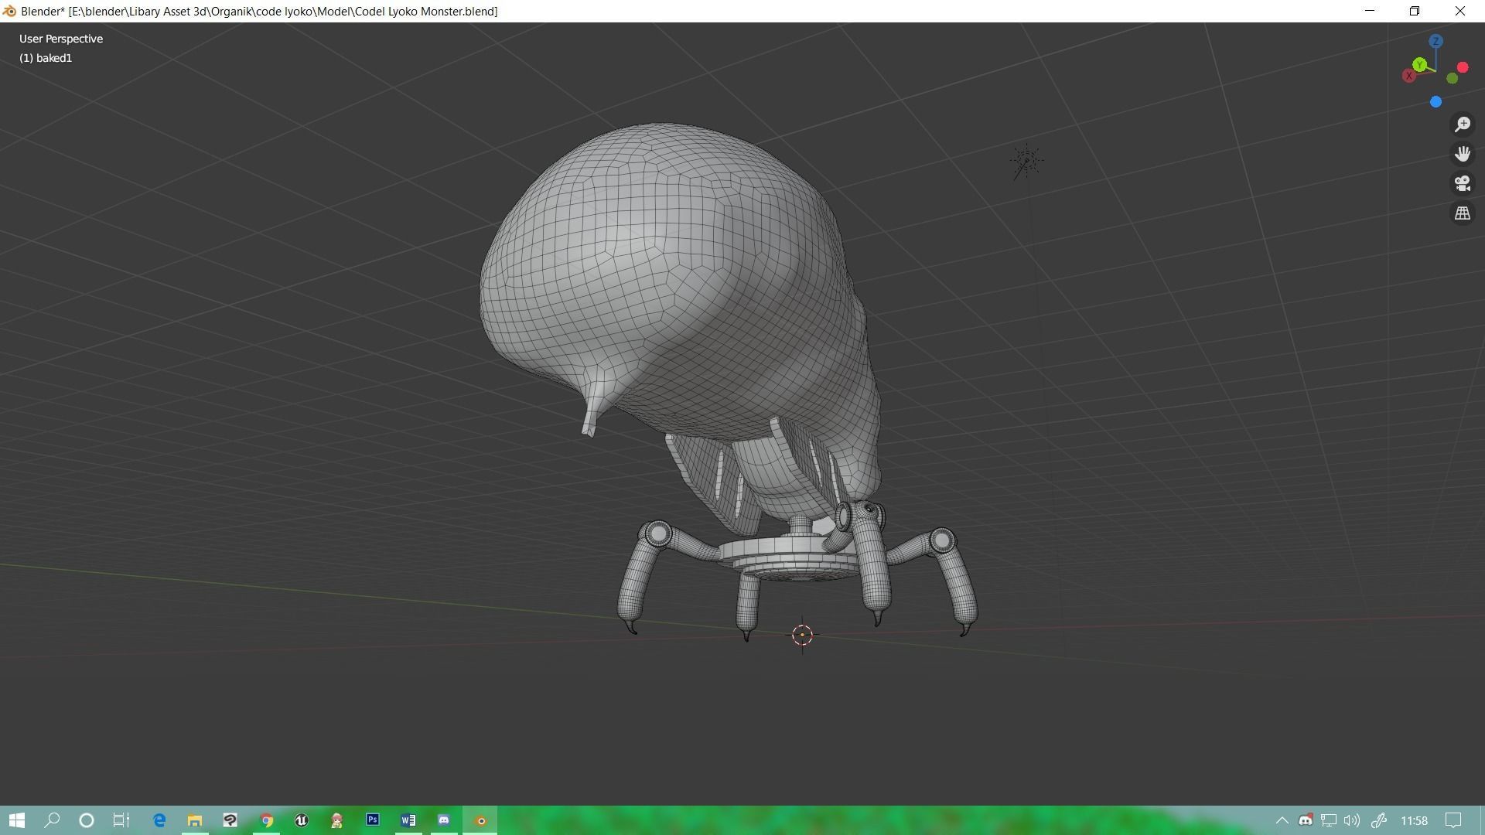Click the Blender logo in the title bar

[x=9, y=11]
